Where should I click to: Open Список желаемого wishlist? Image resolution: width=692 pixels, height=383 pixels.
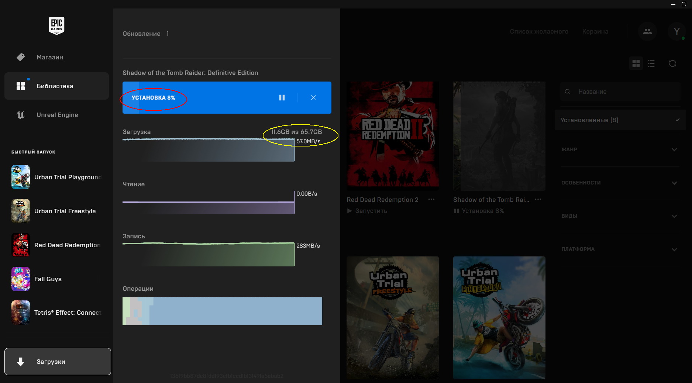[x=539, y=31]
